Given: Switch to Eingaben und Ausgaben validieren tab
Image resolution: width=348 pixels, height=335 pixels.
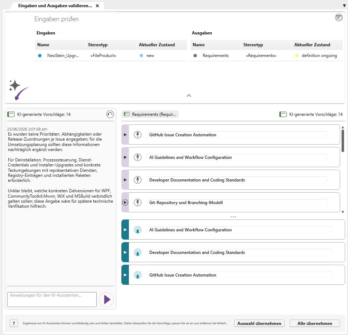Looking at the screenshot, I should [x=55, y=6].
